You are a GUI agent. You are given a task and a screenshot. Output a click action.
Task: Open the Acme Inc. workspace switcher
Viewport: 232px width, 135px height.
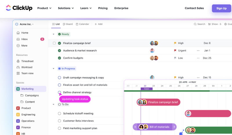click(24, 24)
